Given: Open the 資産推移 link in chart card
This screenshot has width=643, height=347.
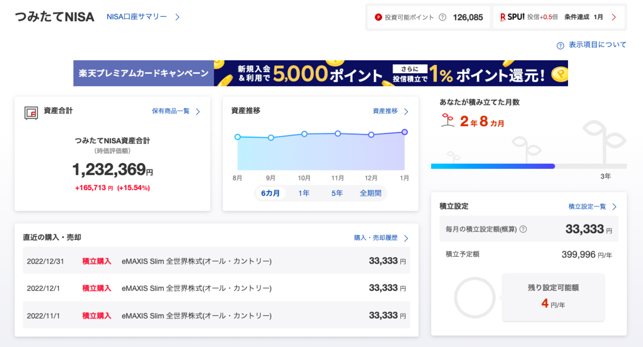Looking at the screenshot, I should 385,111.
